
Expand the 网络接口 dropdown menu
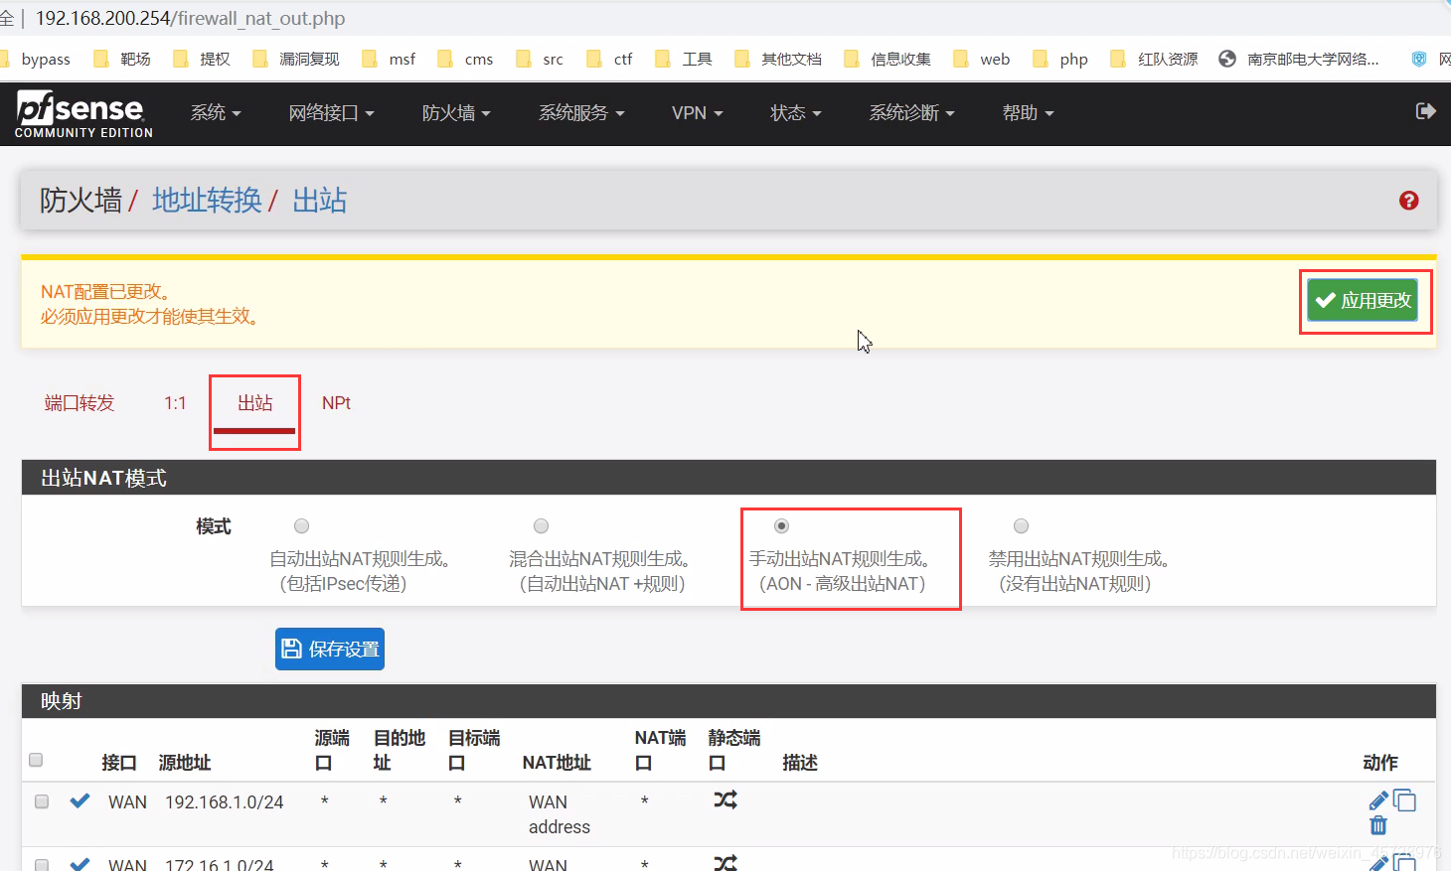pos(331,113)
